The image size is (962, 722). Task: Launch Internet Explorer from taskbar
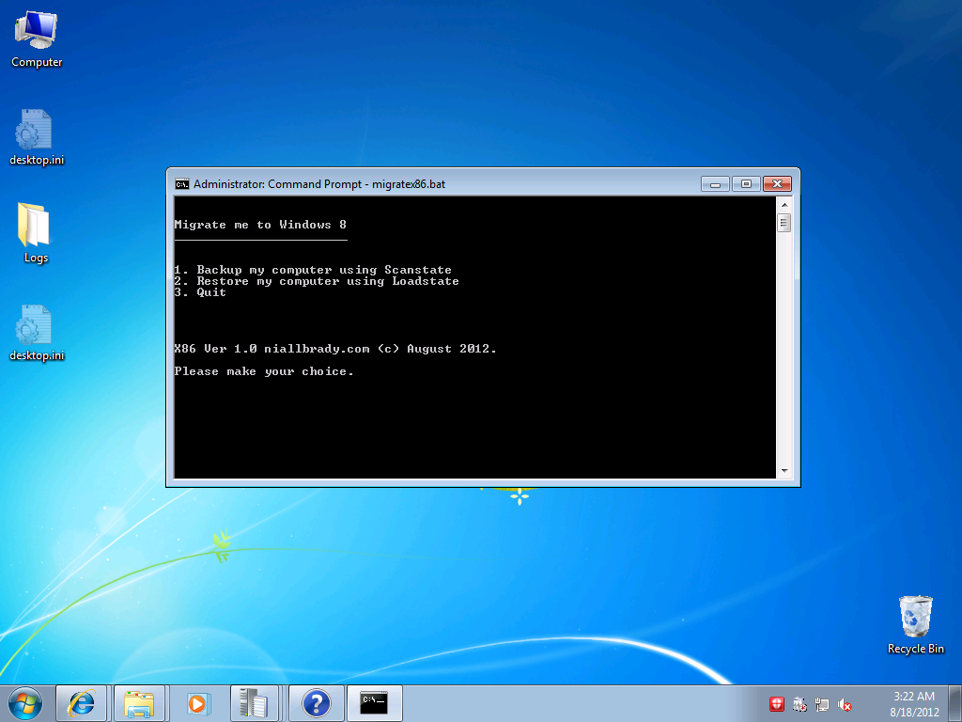[x=82, y=703]
